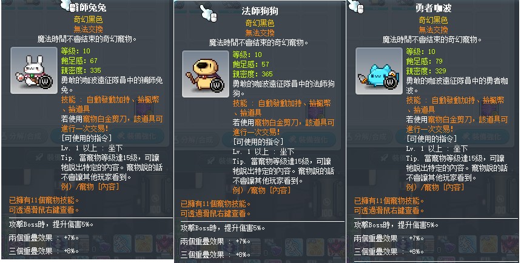
Task: Click the faded 分解/合成 button behind blue cat tooltip
Action: coord(368,137)
